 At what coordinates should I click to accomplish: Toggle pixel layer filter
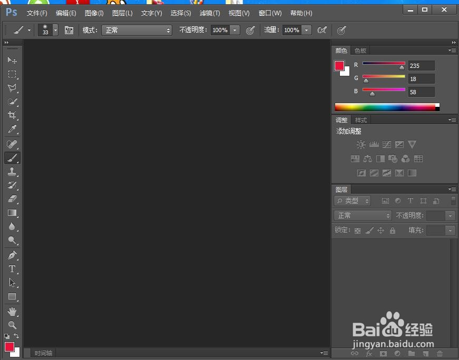tap(386, 201)
